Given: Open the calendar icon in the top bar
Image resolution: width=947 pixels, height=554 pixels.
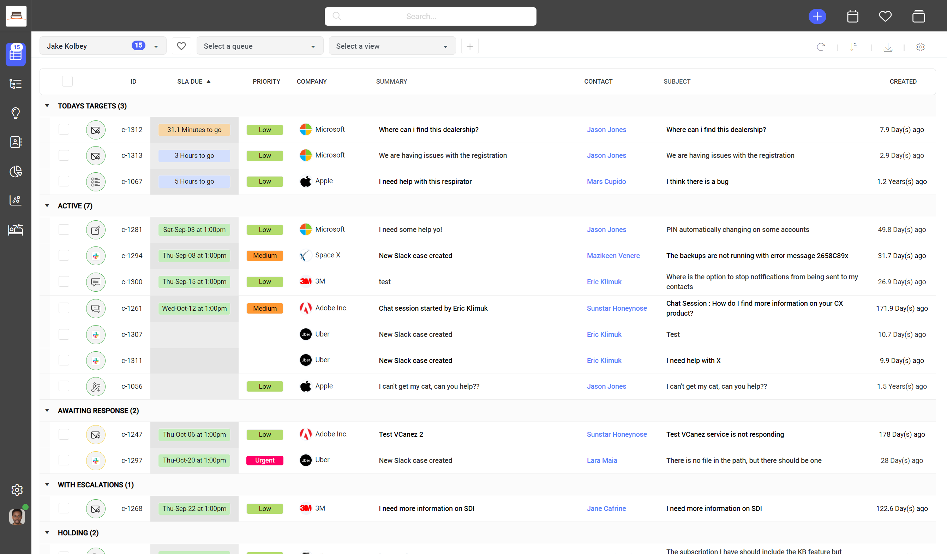Looking at the screenshot, I should [x=852, y=16].
